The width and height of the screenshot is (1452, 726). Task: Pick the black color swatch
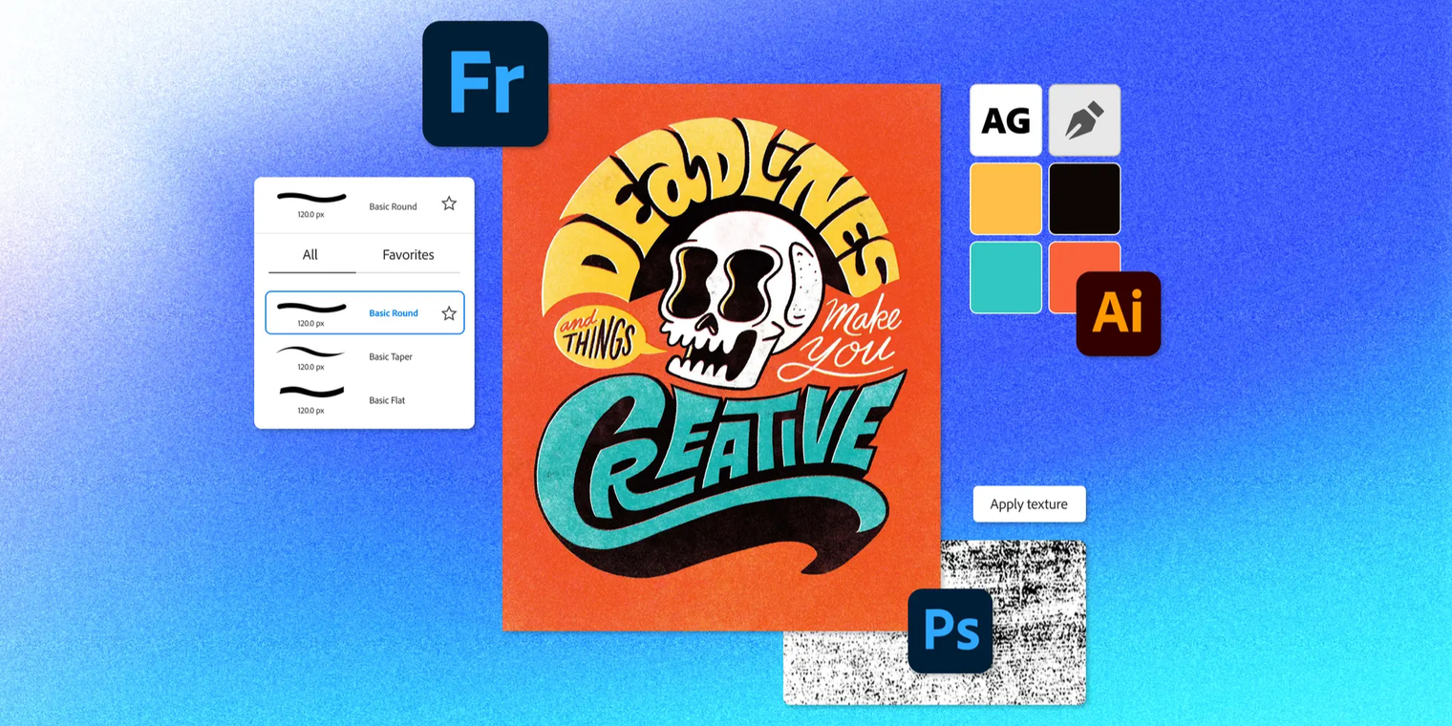click(x=1084, y=199)
